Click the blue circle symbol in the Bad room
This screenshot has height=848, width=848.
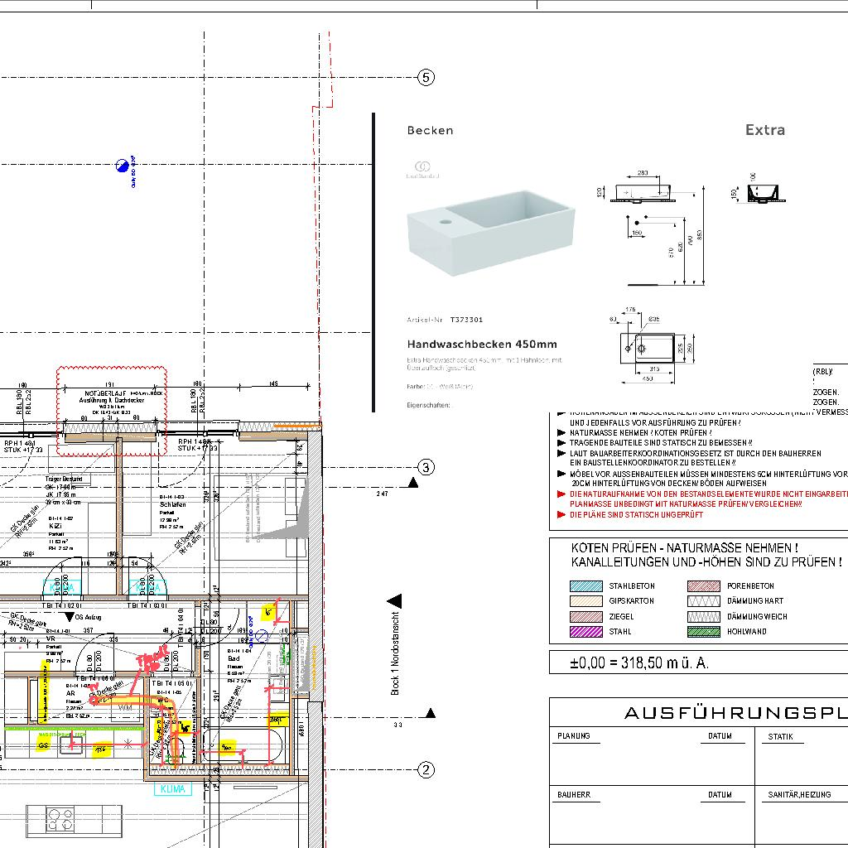point(262,636)
